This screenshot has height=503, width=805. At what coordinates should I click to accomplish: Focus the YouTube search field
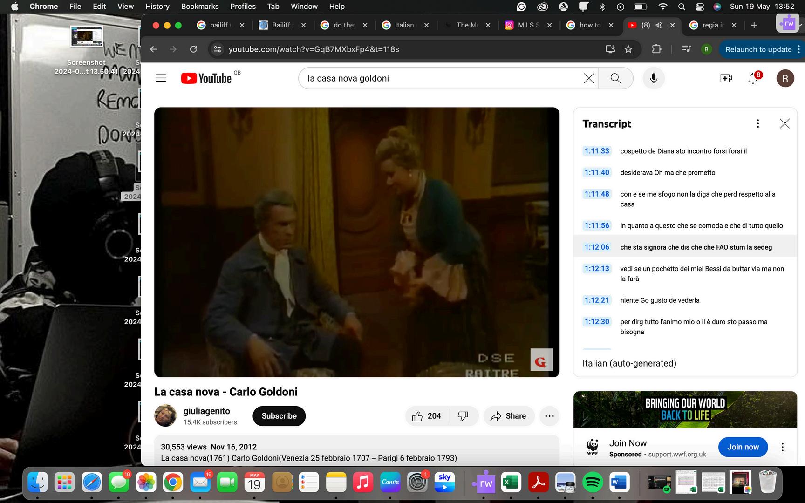tap(443, 78)
